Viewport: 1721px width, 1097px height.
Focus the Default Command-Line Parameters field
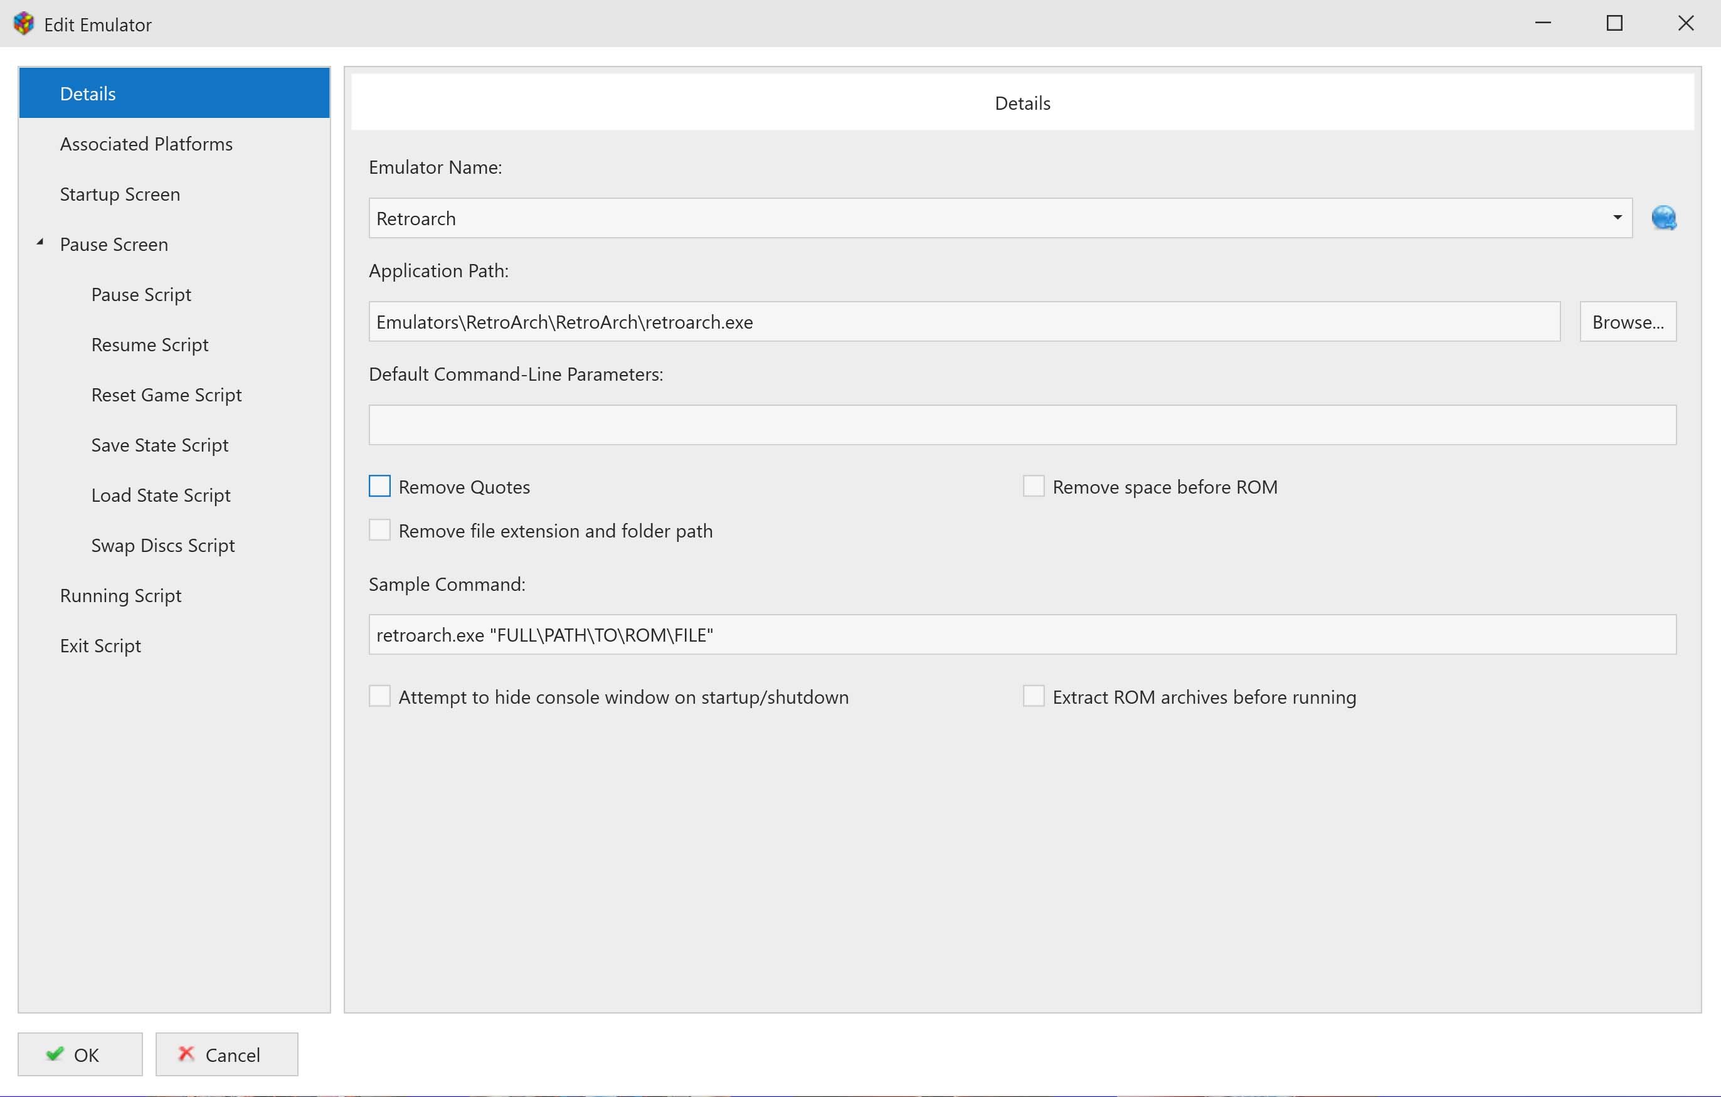coord(1022,425)
